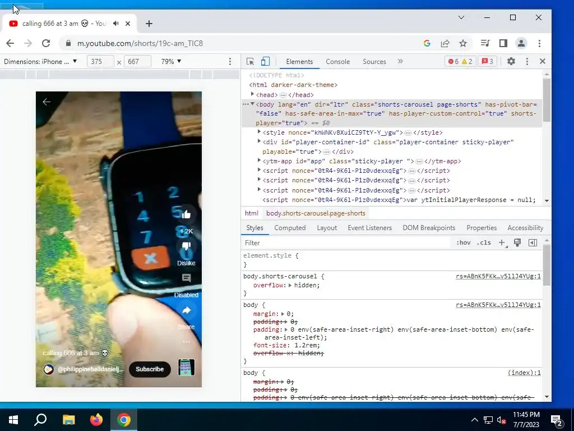The width and height of the screenshot is (574, 431).
Task: Open the media control icon in Chrome toolbar
Action: tap(485, 43)
